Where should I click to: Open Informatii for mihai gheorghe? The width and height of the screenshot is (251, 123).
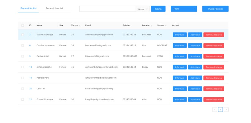180,67
